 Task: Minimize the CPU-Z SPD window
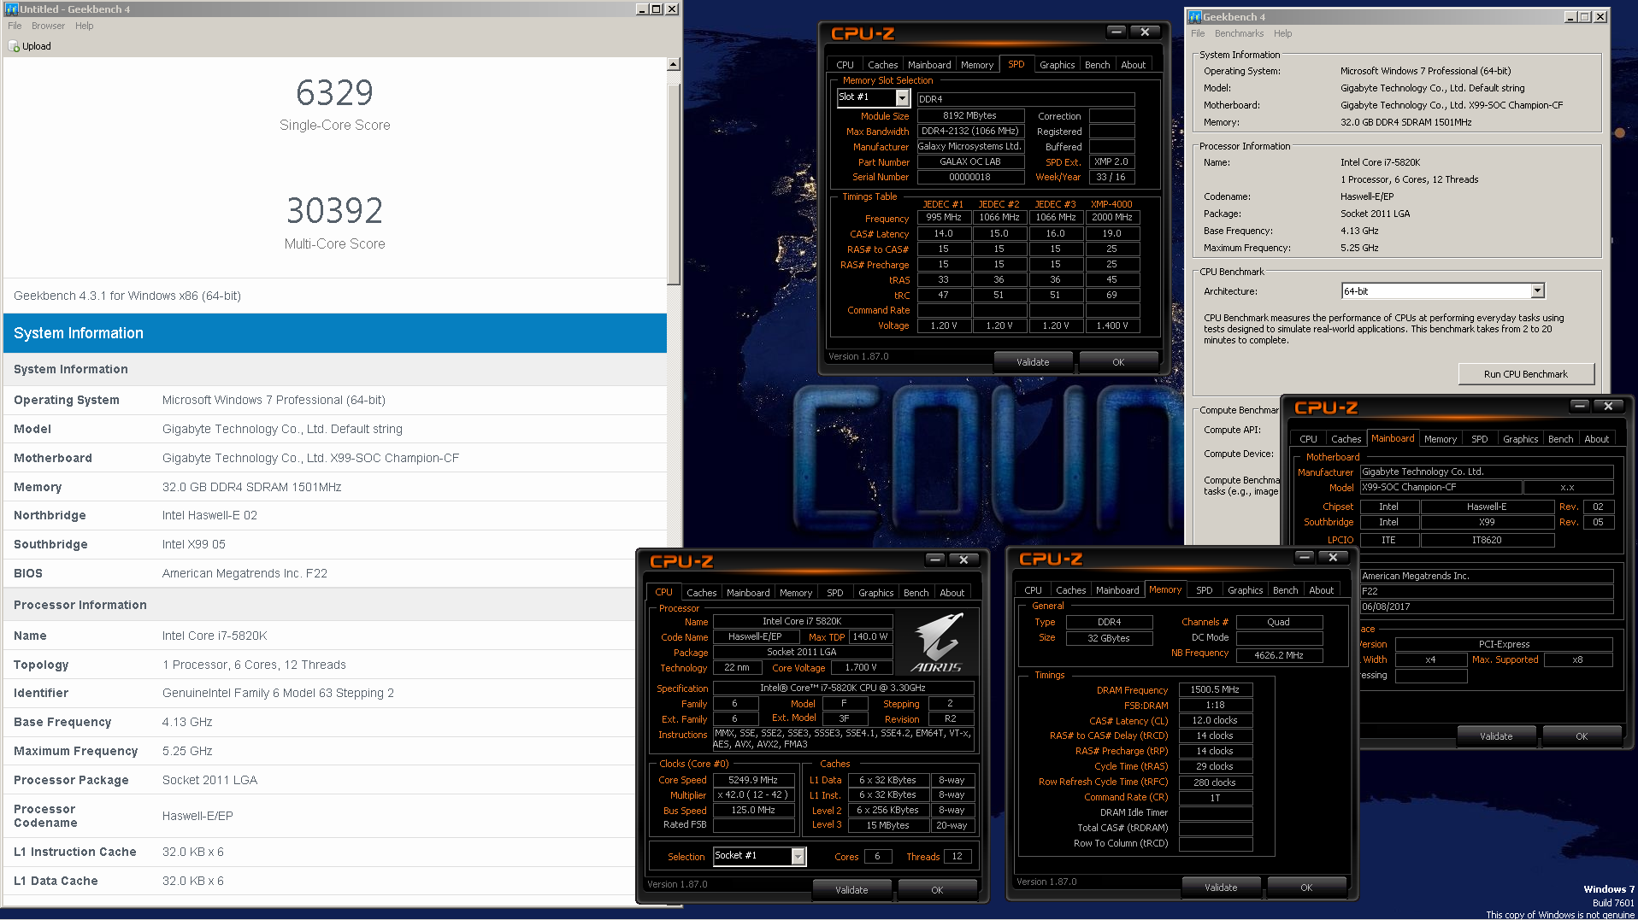(x=1117, y=32)
